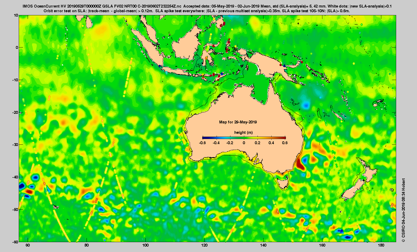Screen dimensions: 417x252
Task: Click 'Accepted data: 05-May-2019 - 02-Jun-2019' text
Action: pyautogui.click(x=221, y=6)
